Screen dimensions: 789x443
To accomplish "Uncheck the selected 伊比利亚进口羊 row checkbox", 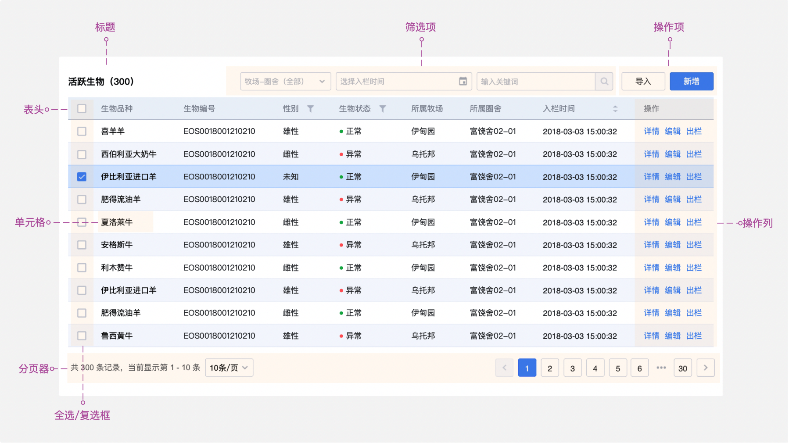I will (82, 177).
